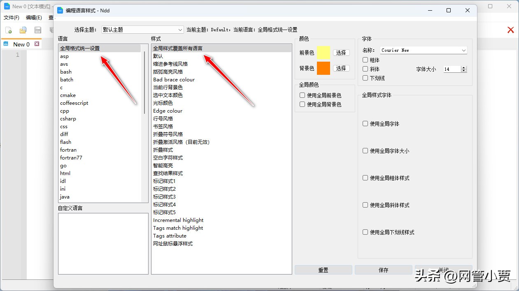The width and height of the screenshot is (519, 291).
Task: Click the Save icon on the toolbar
Action: [x=38, y=30]
